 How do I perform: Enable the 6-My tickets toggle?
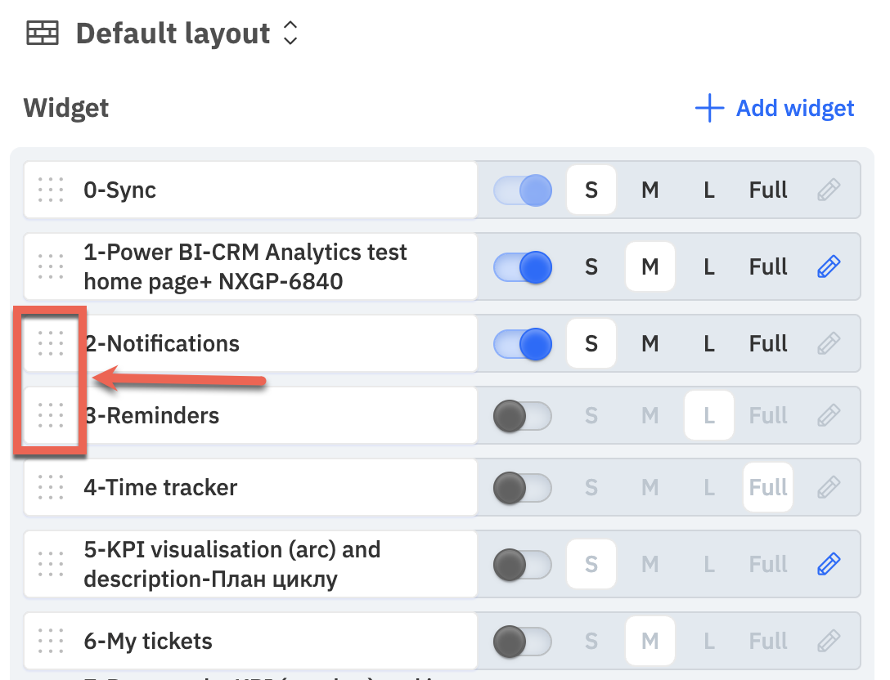pos(523,641)
